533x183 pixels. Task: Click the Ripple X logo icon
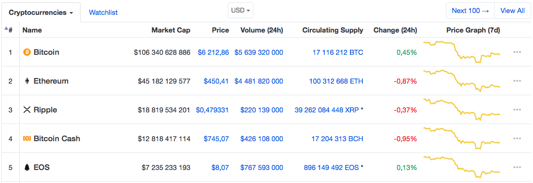point(27,110)
